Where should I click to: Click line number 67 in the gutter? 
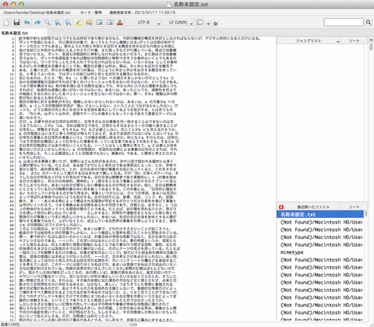coord(12,301)
